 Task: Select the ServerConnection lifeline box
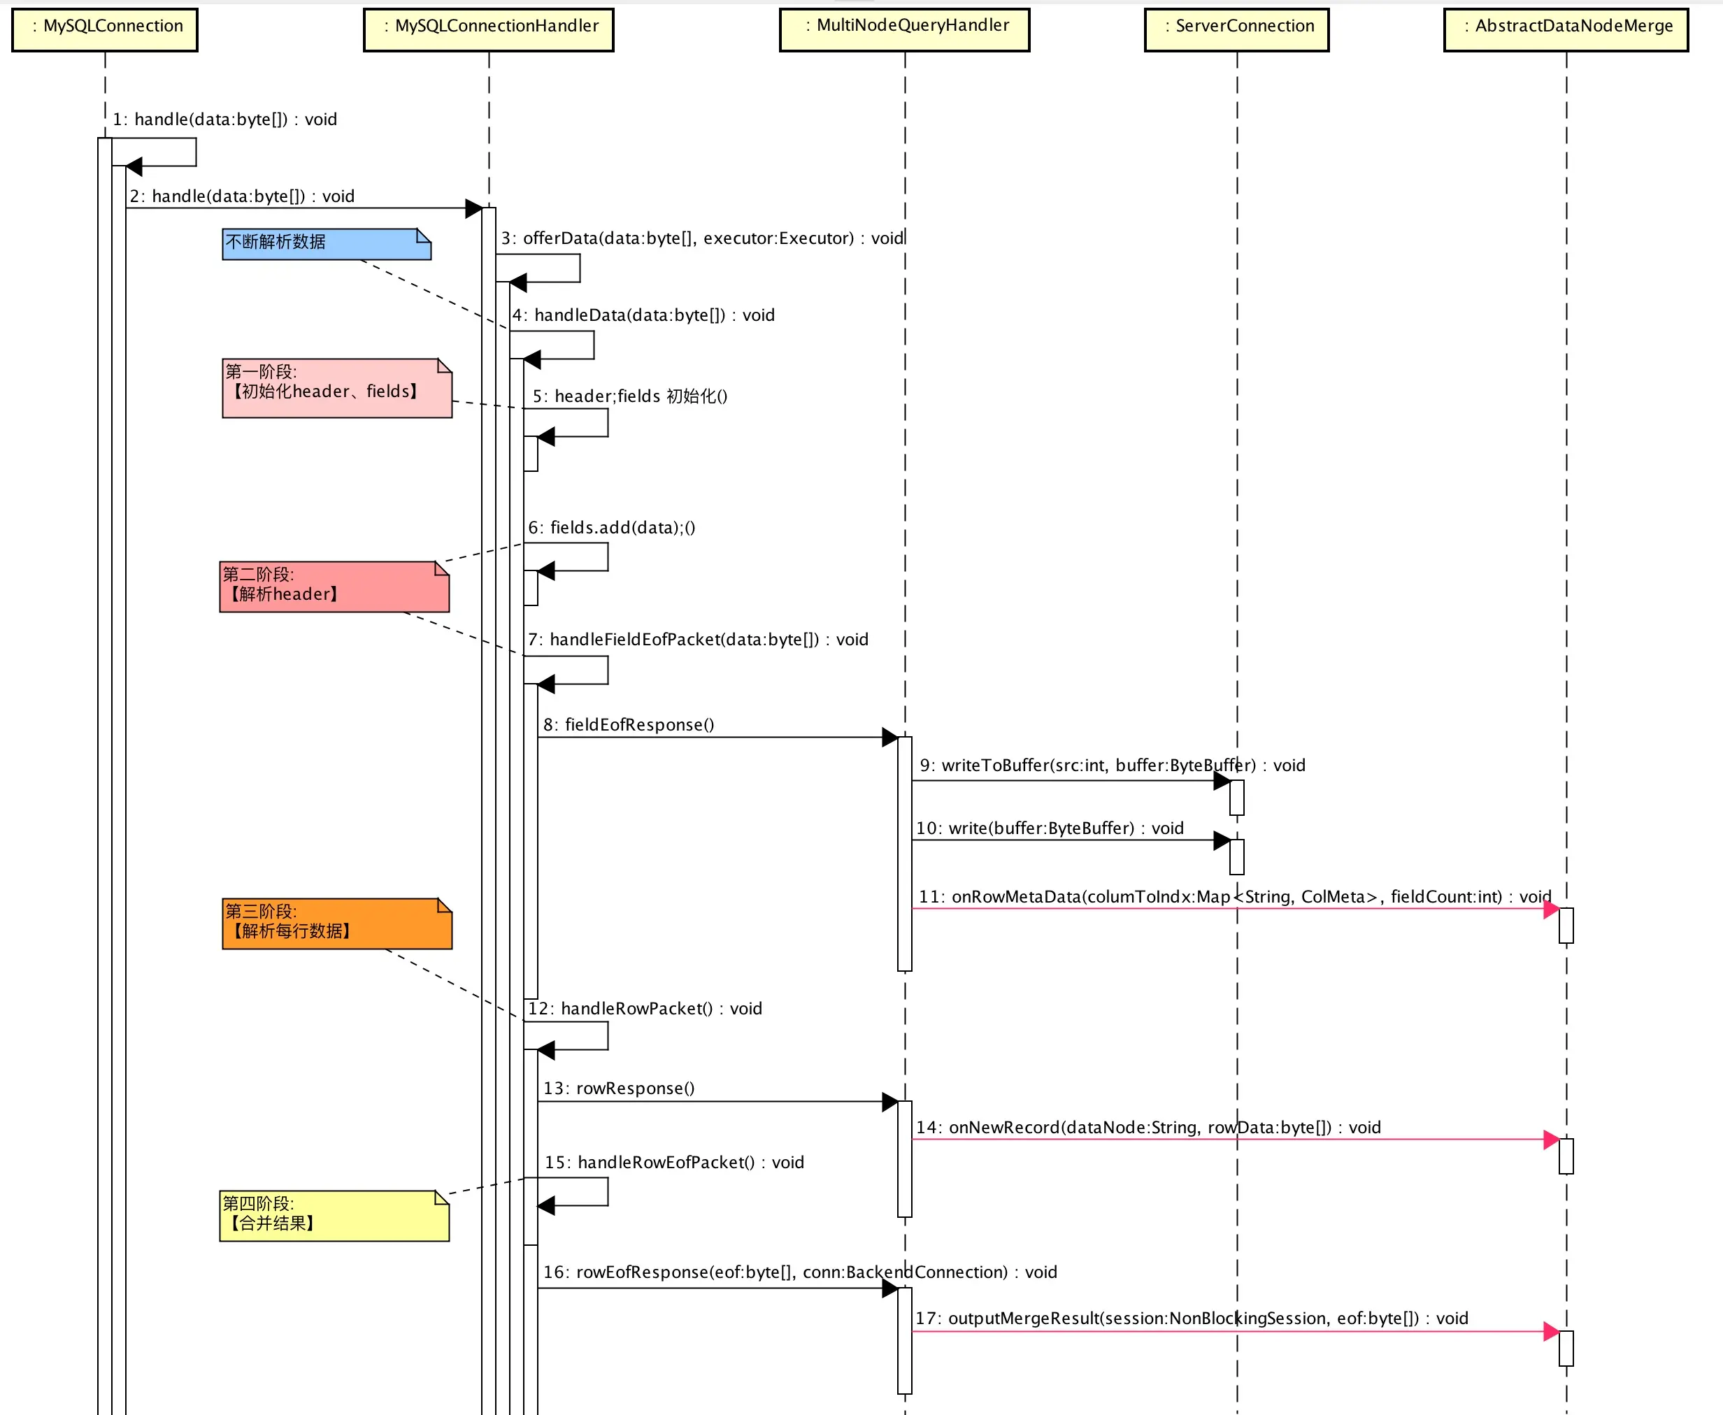[1236, 29]
